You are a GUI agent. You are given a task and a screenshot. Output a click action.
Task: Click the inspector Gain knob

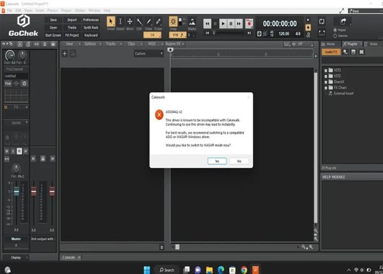coord(10,56)
